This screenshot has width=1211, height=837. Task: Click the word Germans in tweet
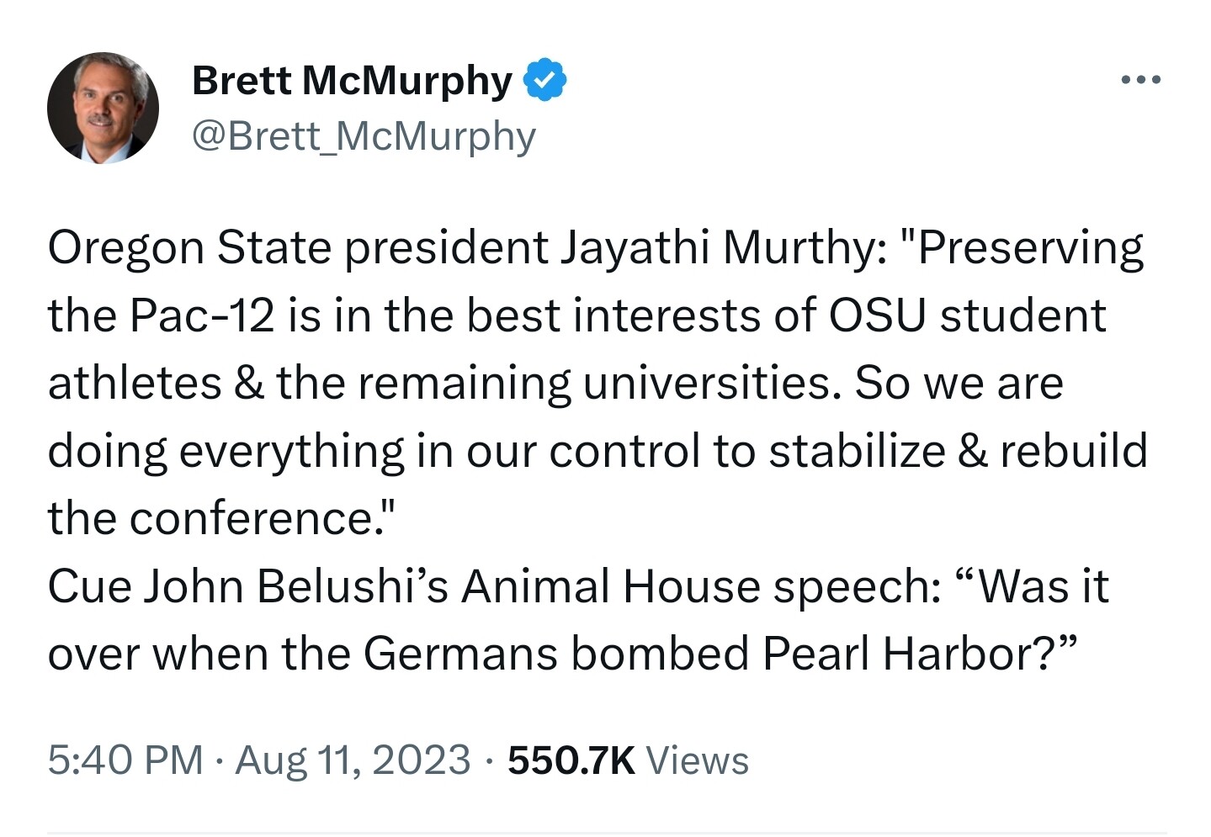point(460,654)
